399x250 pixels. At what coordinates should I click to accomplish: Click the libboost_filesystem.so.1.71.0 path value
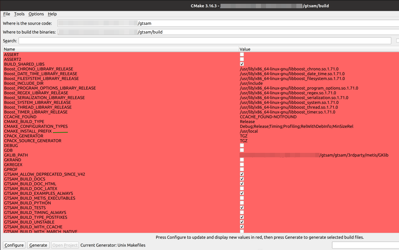coord(292,78)
